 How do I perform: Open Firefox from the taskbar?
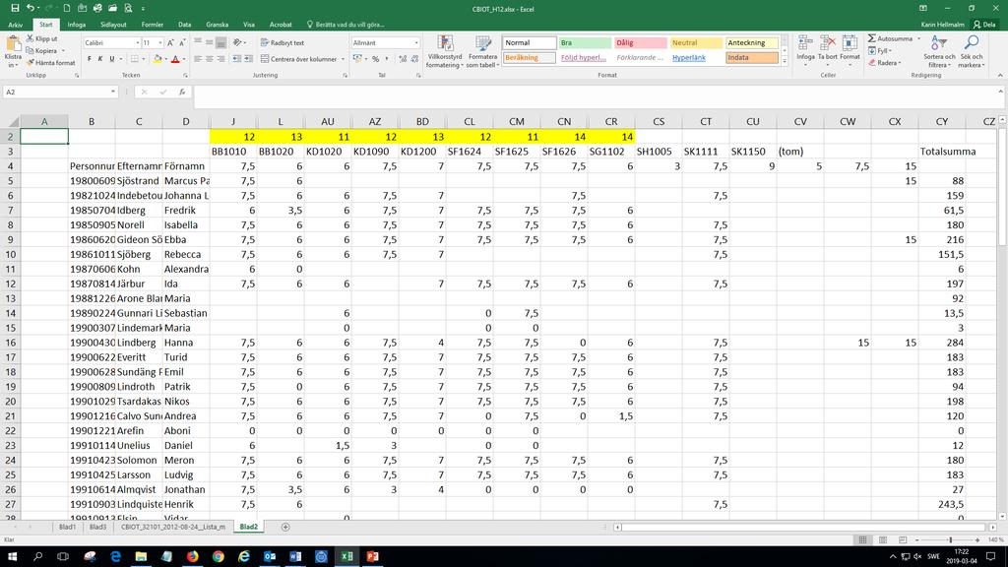pos(192,556)
